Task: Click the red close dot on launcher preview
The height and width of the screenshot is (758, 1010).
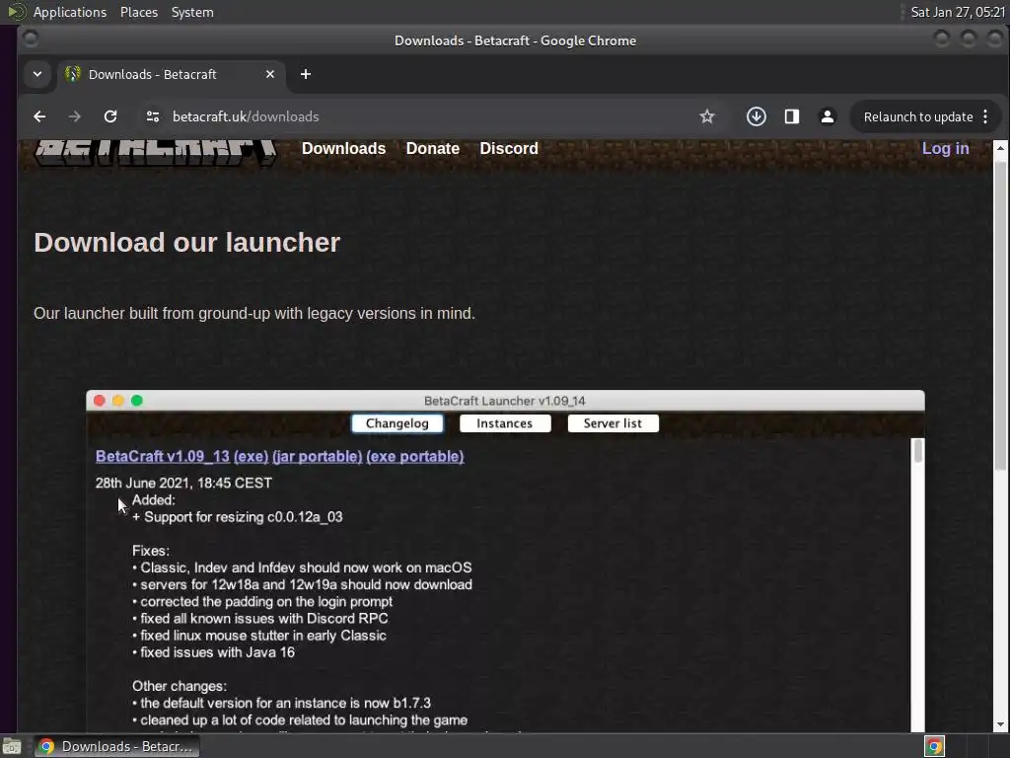Action: (x=100, y=401)
